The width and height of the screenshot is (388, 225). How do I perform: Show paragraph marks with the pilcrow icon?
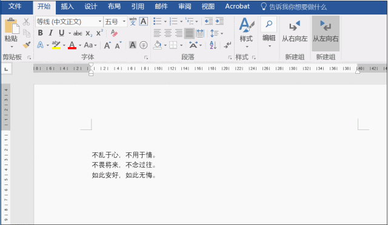pos(227,45)
